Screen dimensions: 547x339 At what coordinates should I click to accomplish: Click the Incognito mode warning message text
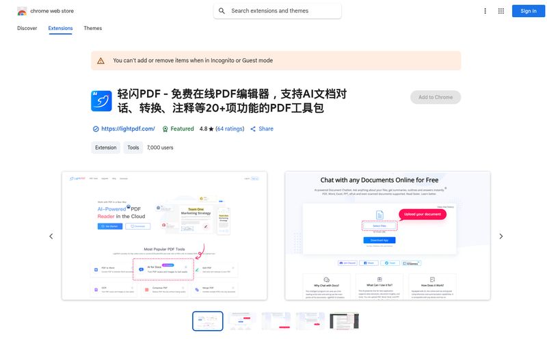pos(193,60)
